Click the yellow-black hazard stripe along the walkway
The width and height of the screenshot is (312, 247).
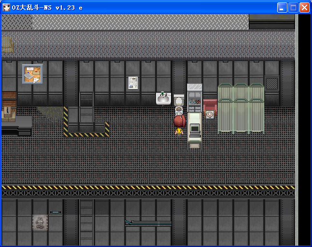[148, 187]
